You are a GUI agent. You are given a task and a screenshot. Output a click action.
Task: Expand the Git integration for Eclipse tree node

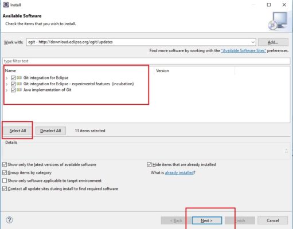click(x=6, y=78)
